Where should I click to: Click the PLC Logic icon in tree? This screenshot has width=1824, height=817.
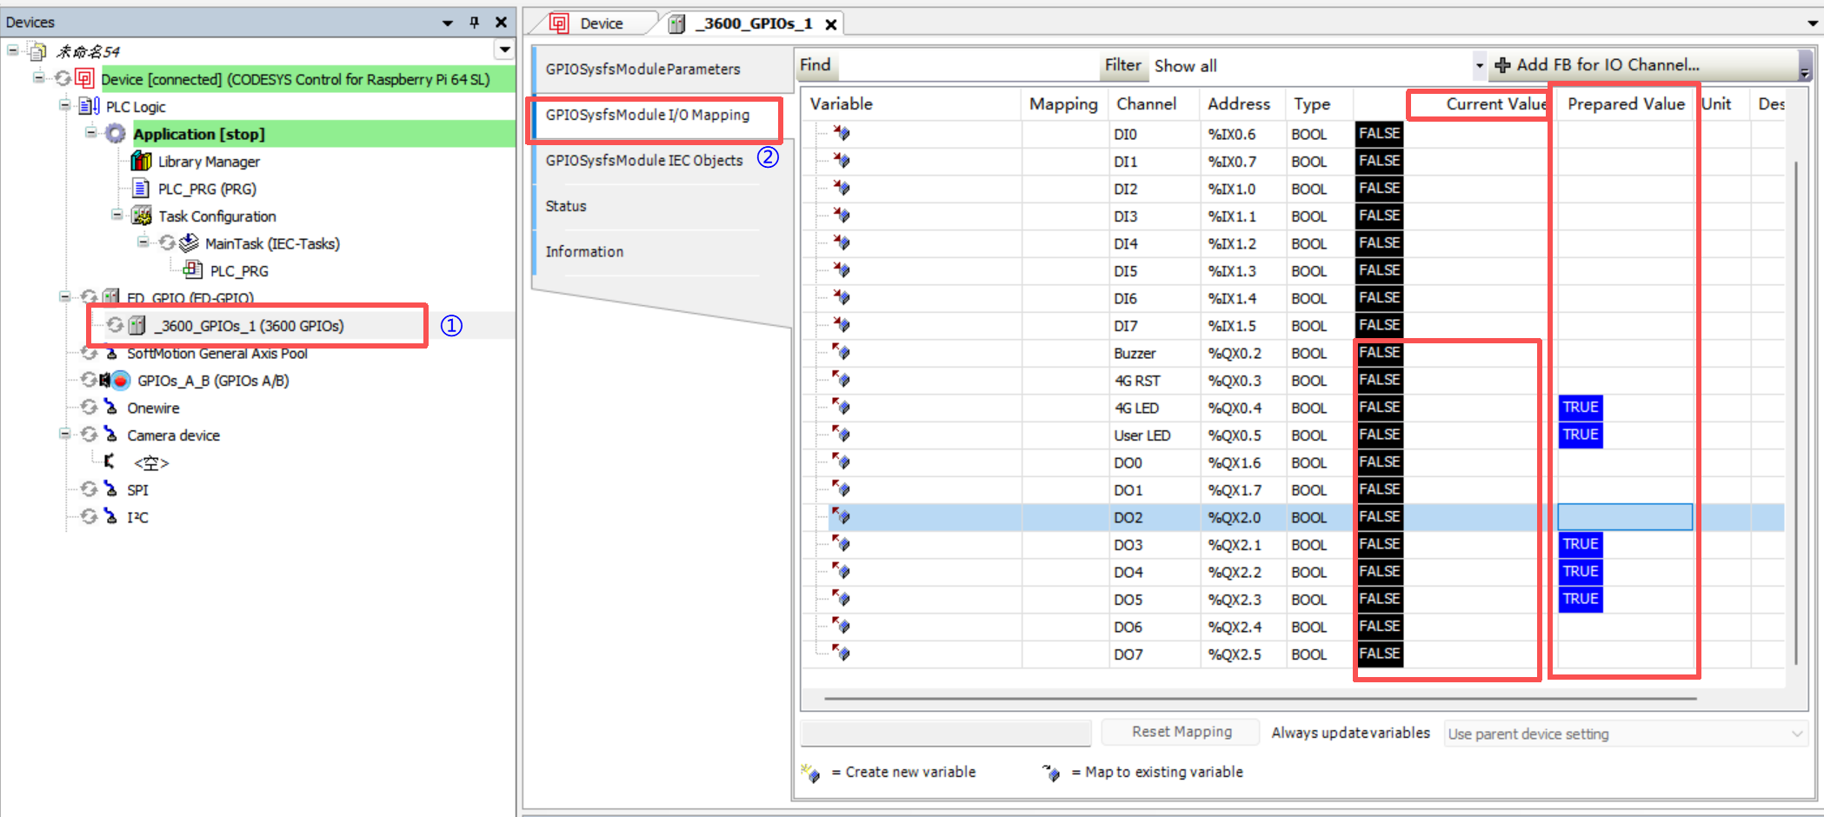coord(90,107)
